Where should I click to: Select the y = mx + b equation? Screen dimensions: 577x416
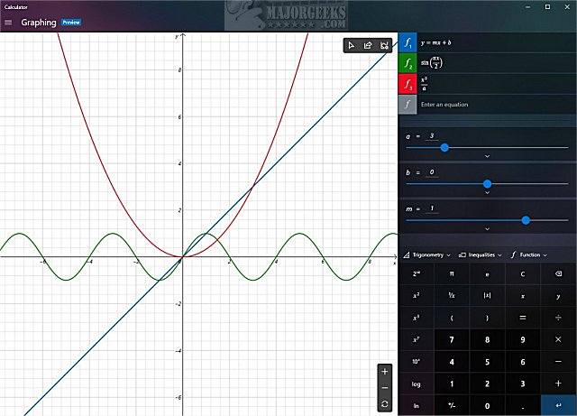pyautogui.click(x=497, y=42)
